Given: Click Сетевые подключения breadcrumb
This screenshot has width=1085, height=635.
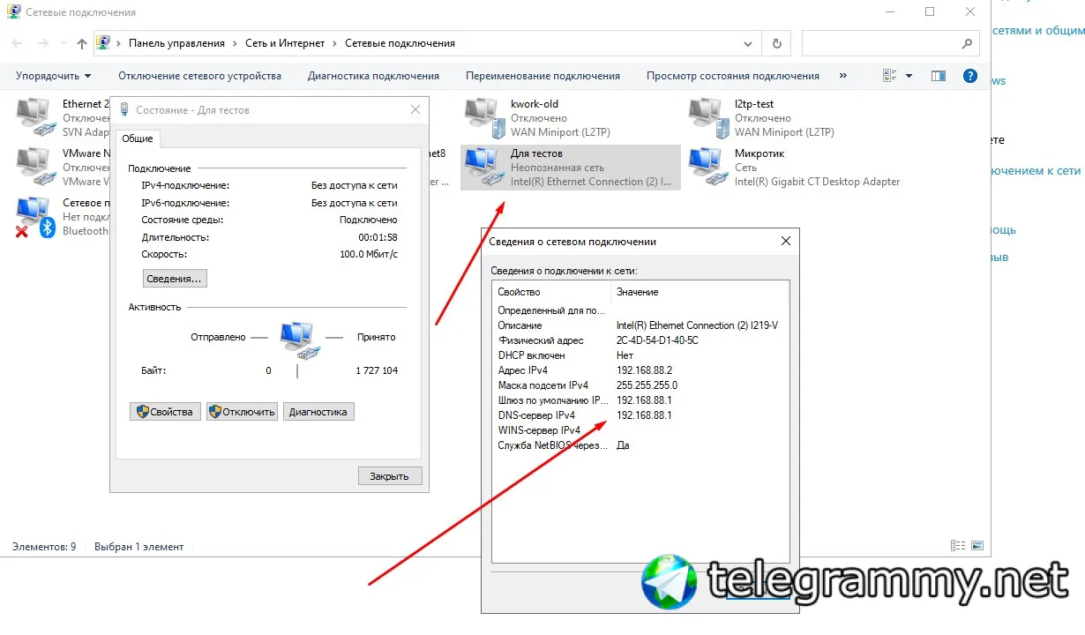Looking at the screenshot, I should tap(400, 43).
